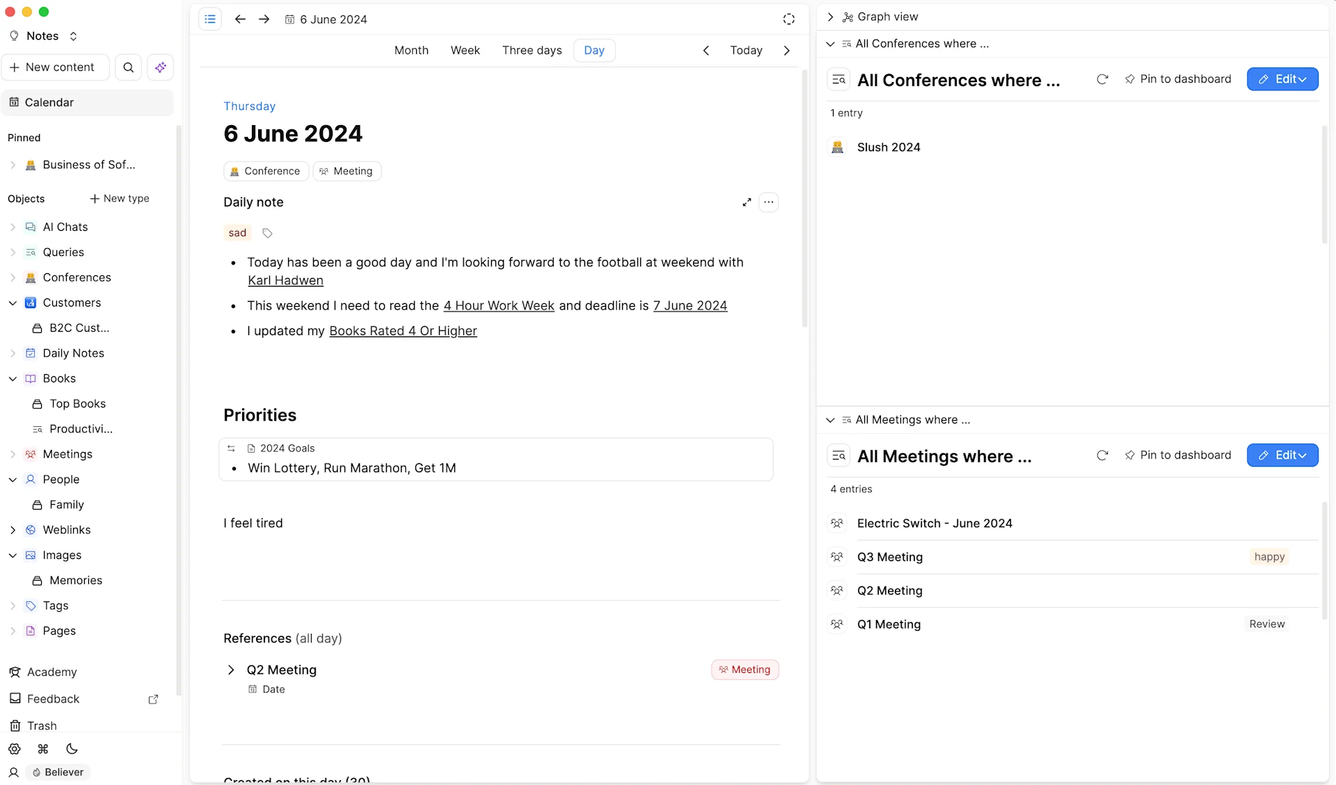Switch to Month view
The height and width of the screenshot is (785, 1336).
(411, 50)
